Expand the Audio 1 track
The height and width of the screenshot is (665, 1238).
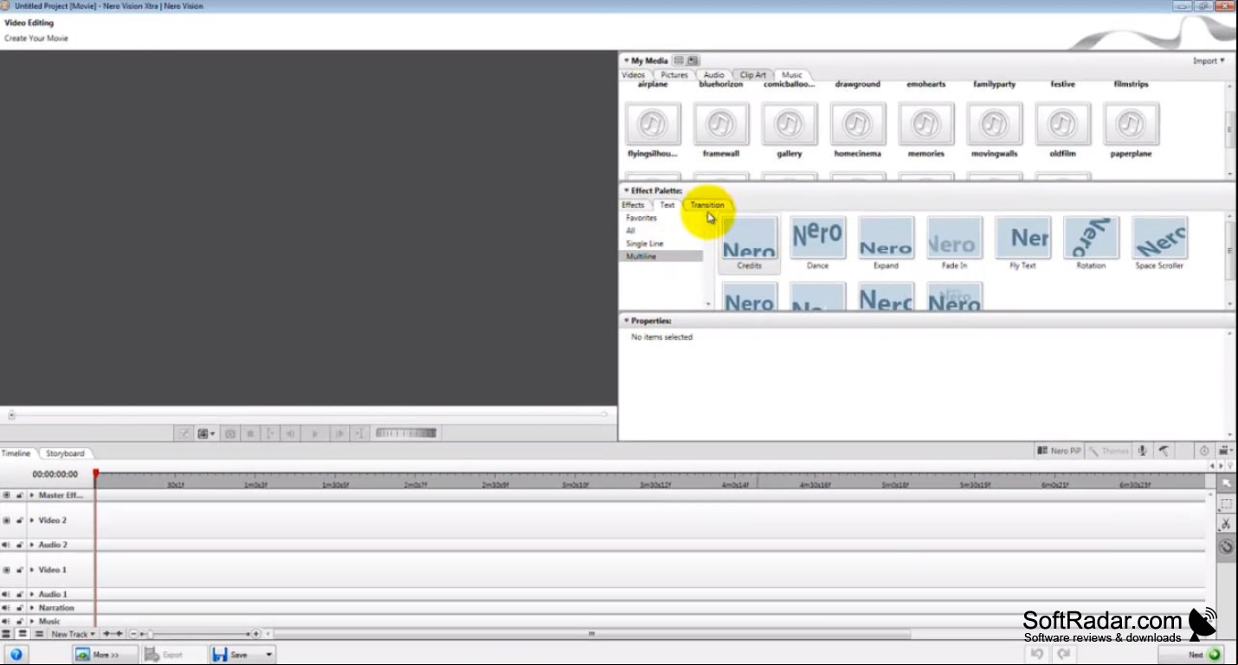(x=32, y=594)
